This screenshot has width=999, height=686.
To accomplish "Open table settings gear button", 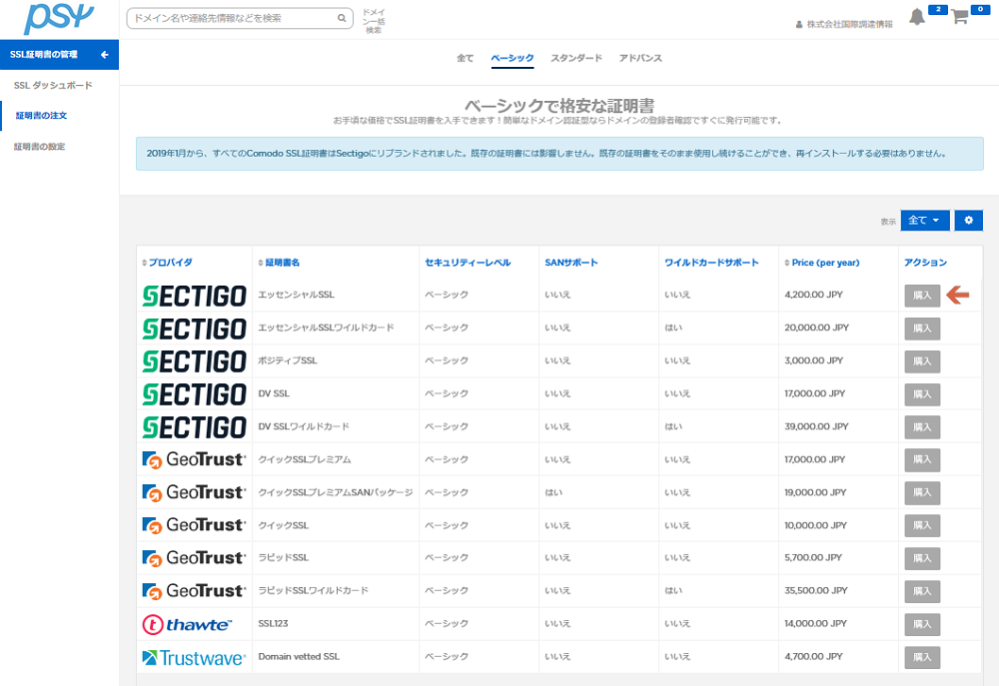I will click(968, 221).
